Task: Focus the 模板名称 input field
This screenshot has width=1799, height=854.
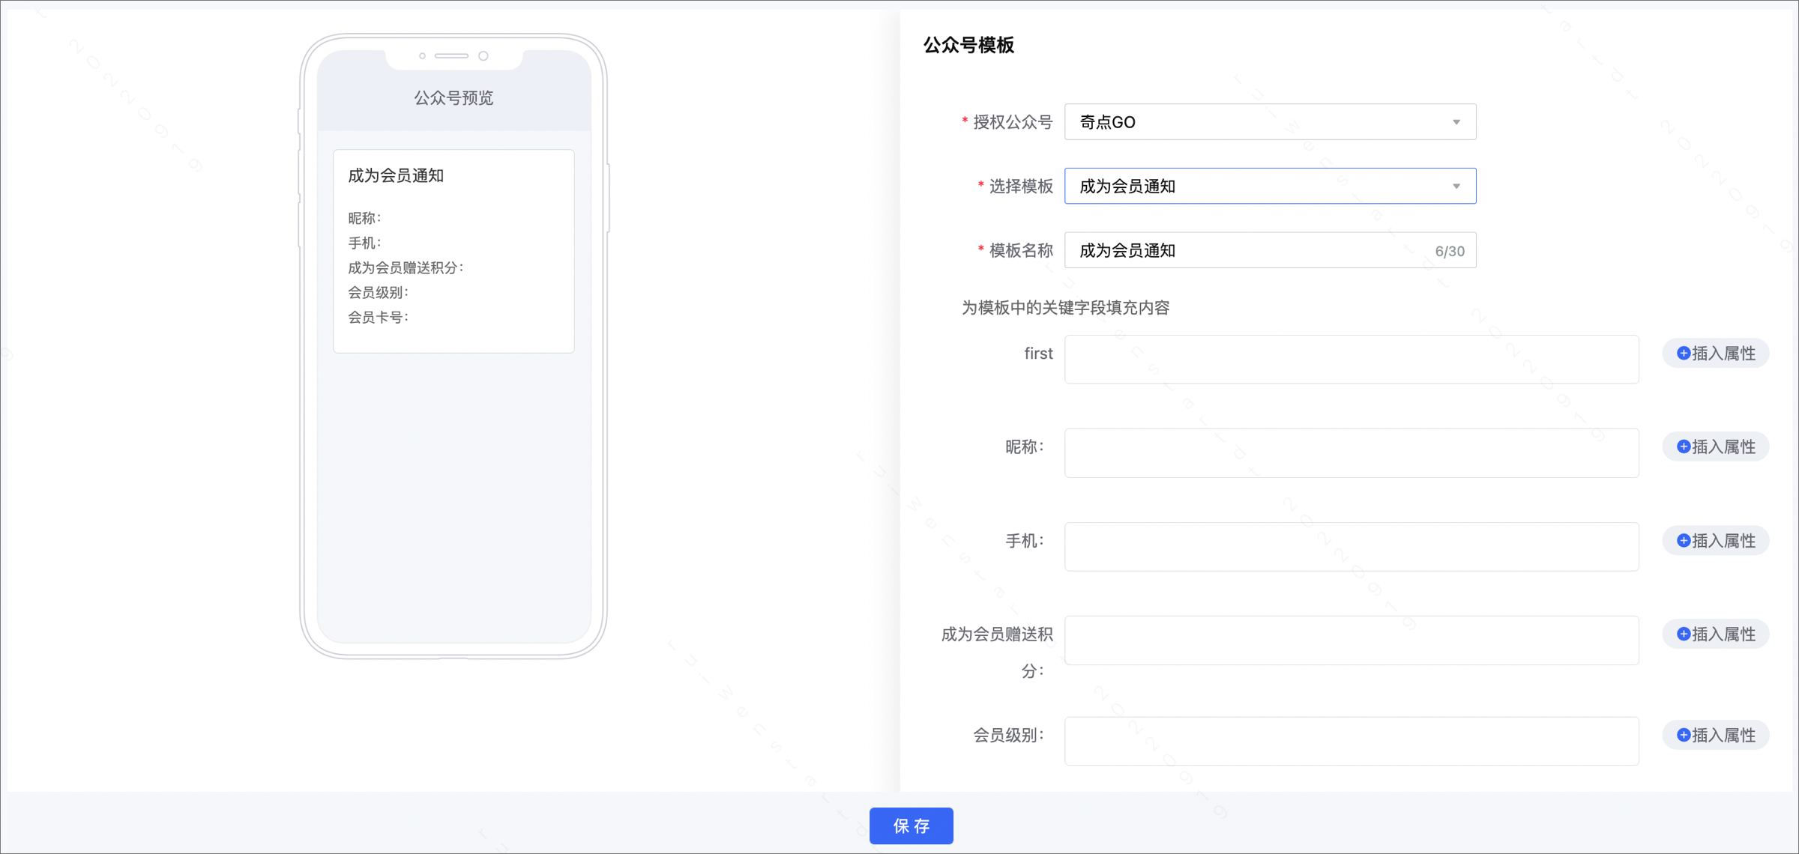Action: tap(1270, 250)
